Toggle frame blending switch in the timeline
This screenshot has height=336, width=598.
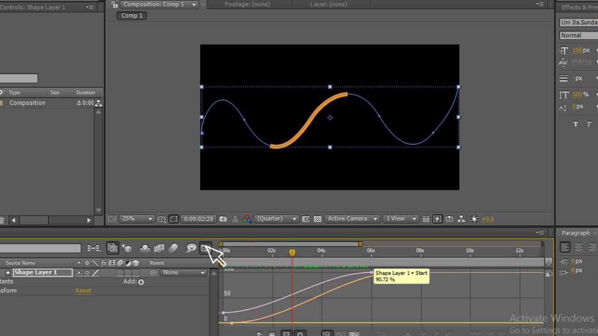click(159, 248)
